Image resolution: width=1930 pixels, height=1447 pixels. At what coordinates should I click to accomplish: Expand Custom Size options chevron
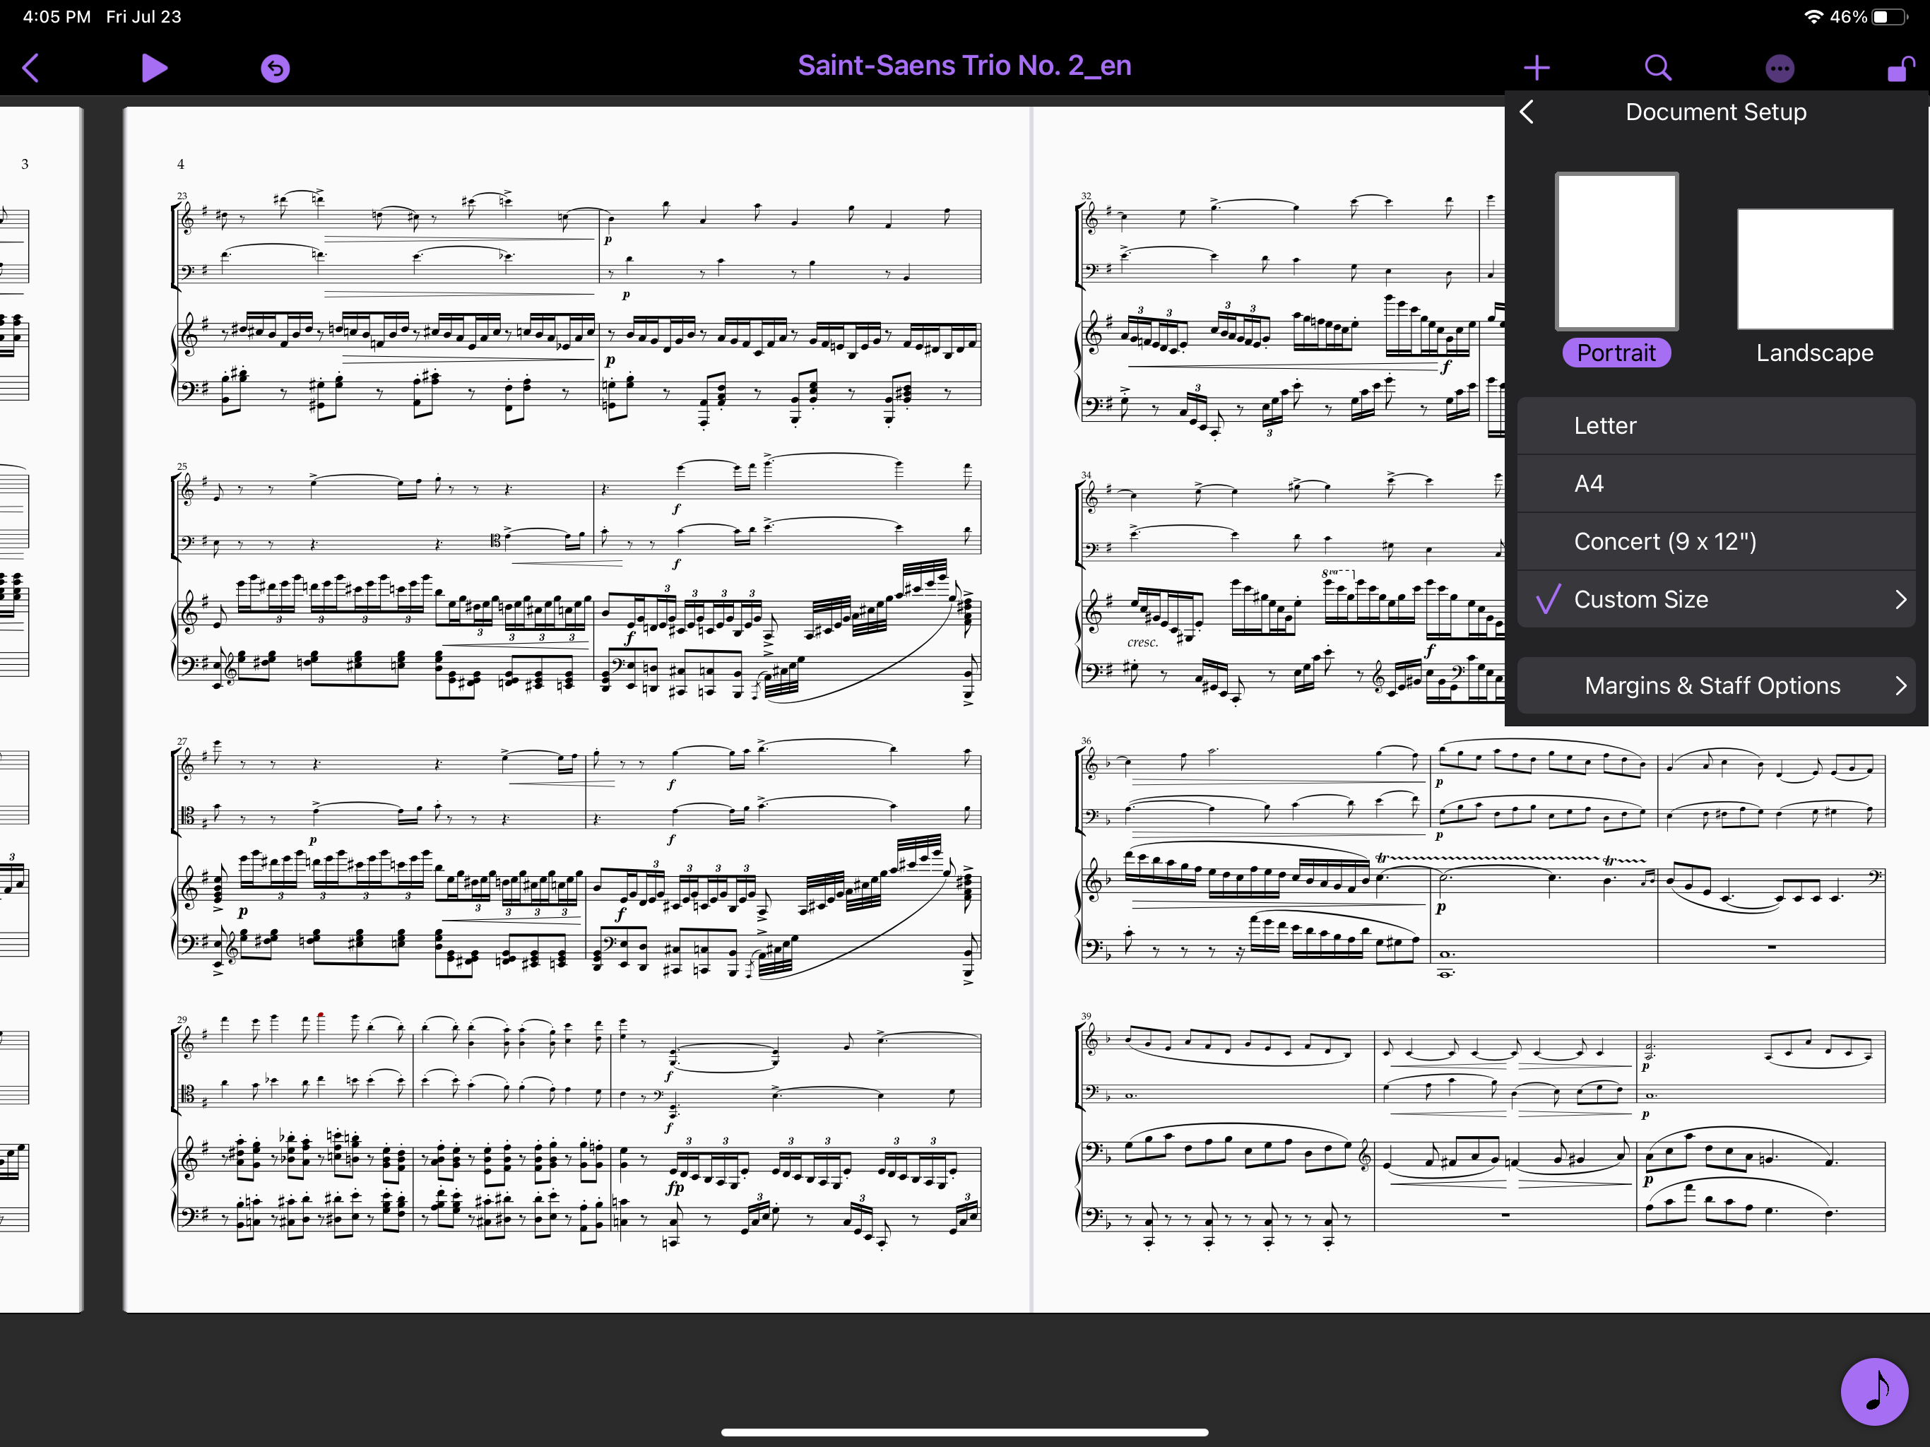1900,600
